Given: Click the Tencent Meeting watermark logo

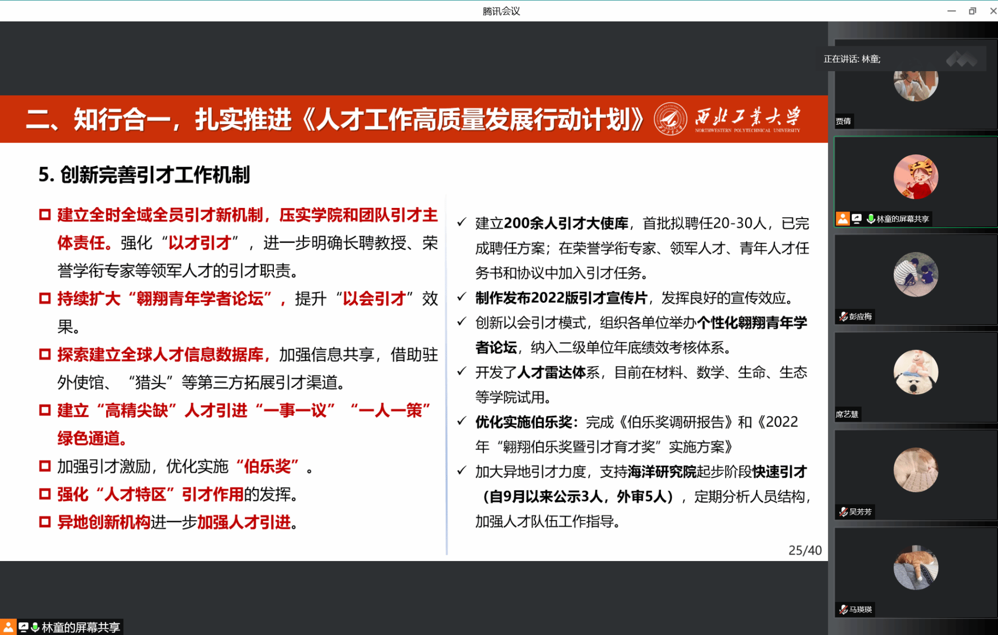Looking at the screenshot, I should point(961,59).
